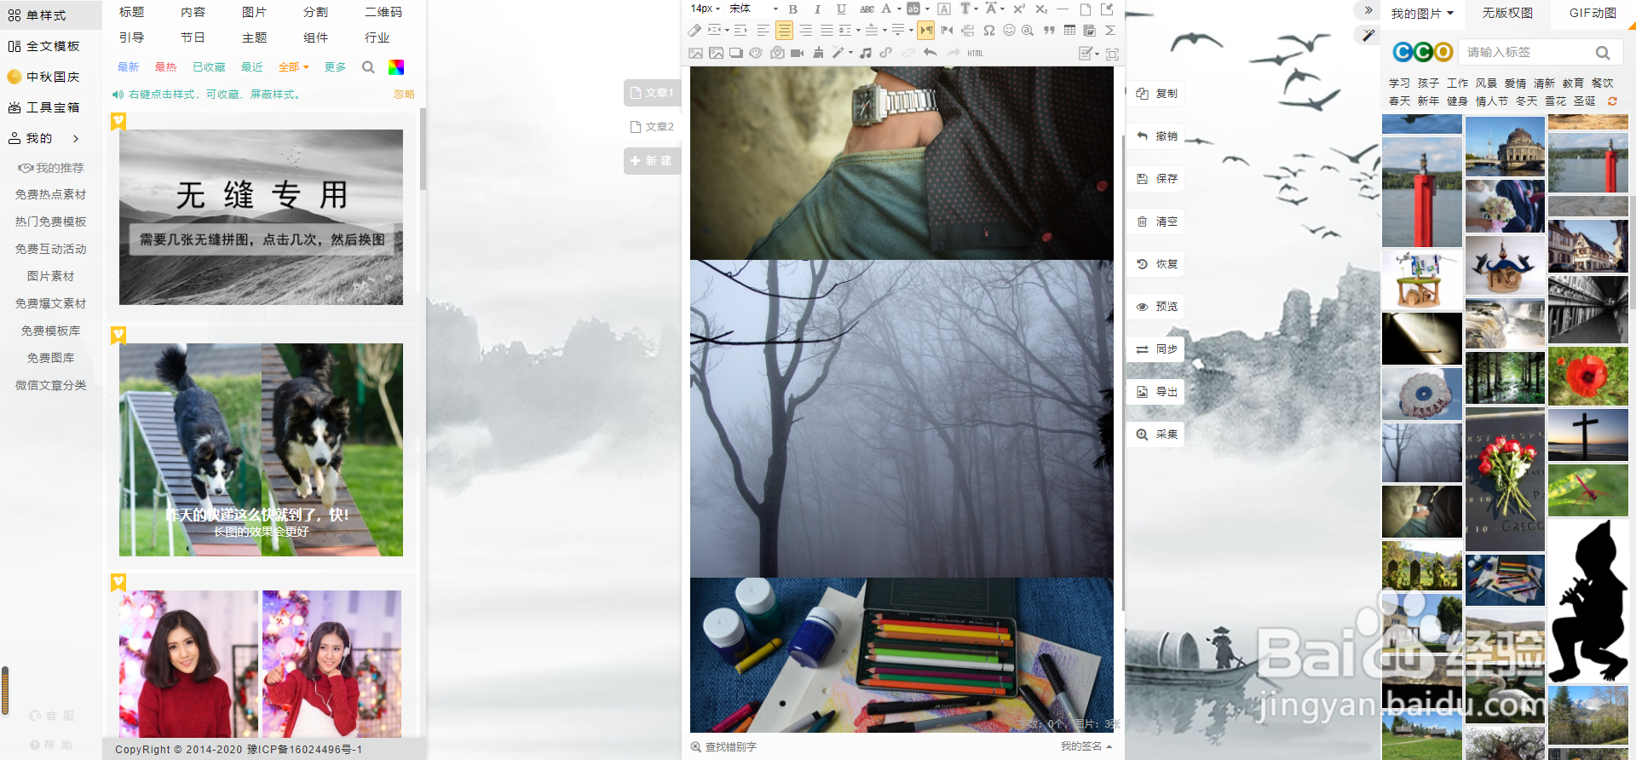Select the red poppy flower image thumbnail

[1588, 376]
